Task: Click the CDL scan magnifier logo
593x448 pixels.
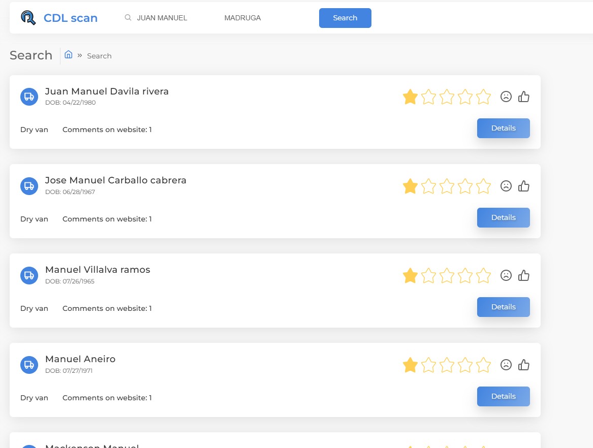Action: point(28,18)
